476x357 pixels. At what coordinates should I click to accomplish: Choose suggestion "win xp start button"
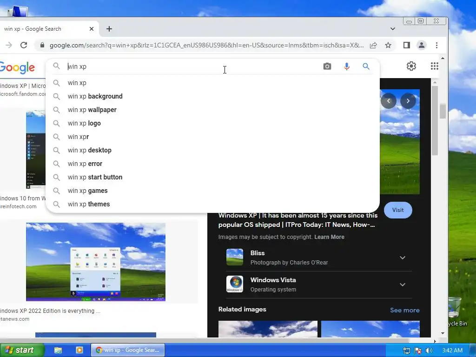point(212,177)
